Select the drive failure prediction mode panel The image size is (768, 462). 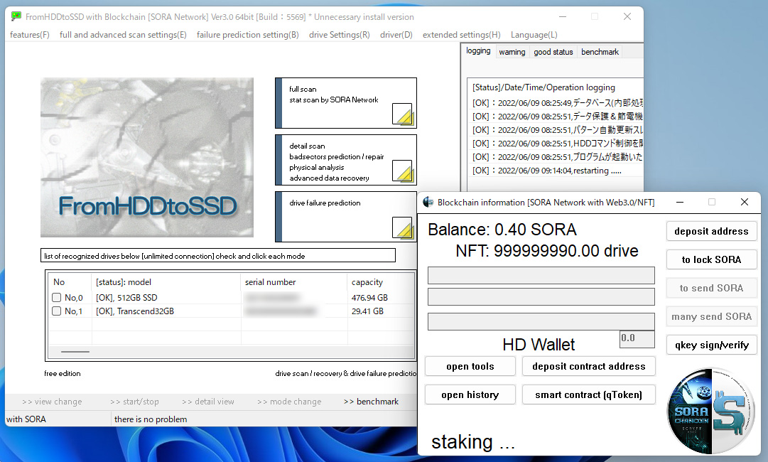(x=346, y=217)
